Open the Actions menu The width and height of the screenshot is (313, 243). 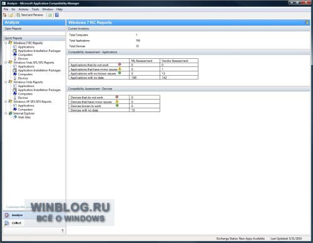23,9
